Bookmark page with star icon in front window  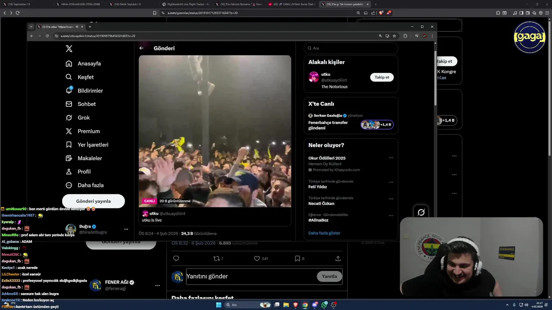coord(394,36)
